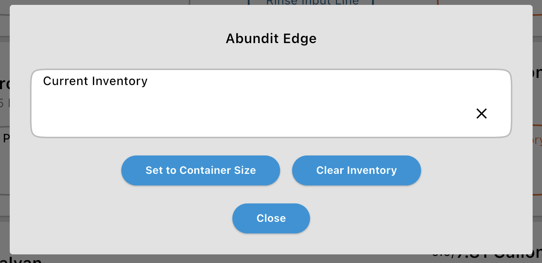The width and height of the screenshot is (542, 263).
Task: Click the Current Inventory label text
Action: [95, 81]
